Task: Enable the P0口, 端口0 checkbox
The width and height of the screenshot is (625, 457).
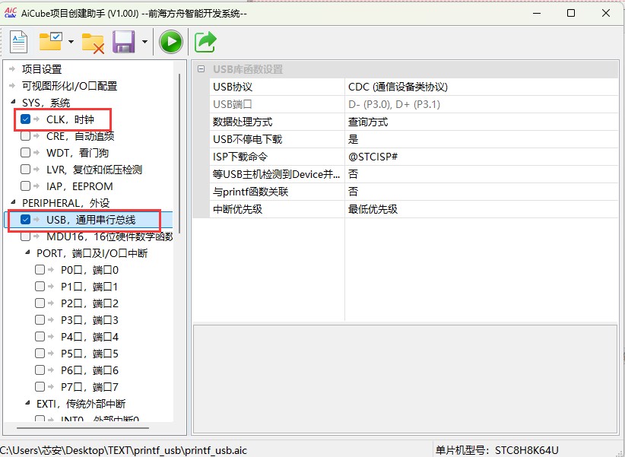Action: coord(40,270)
